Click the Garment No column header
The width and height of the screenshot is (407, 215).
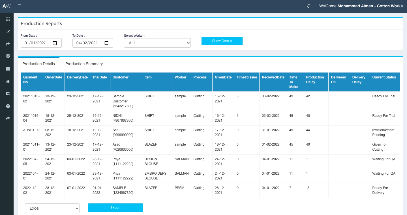tap(32, 82)
